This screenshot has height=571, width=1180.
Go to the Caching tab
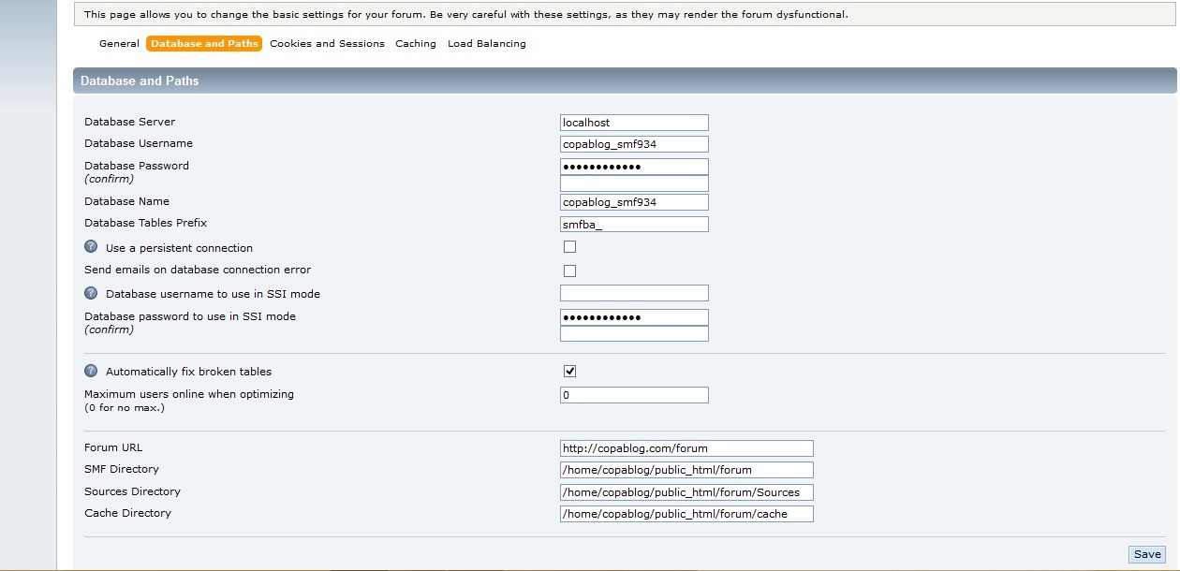[x=416, y=44]
